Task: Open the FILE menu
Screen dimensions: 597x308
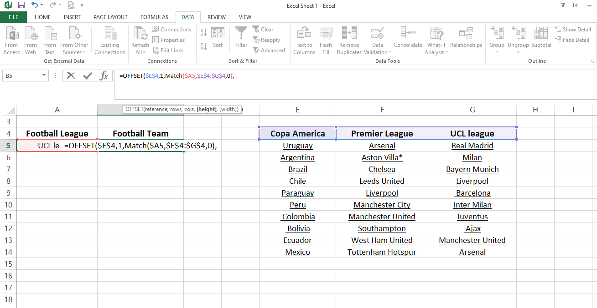Action: [13, 17]
